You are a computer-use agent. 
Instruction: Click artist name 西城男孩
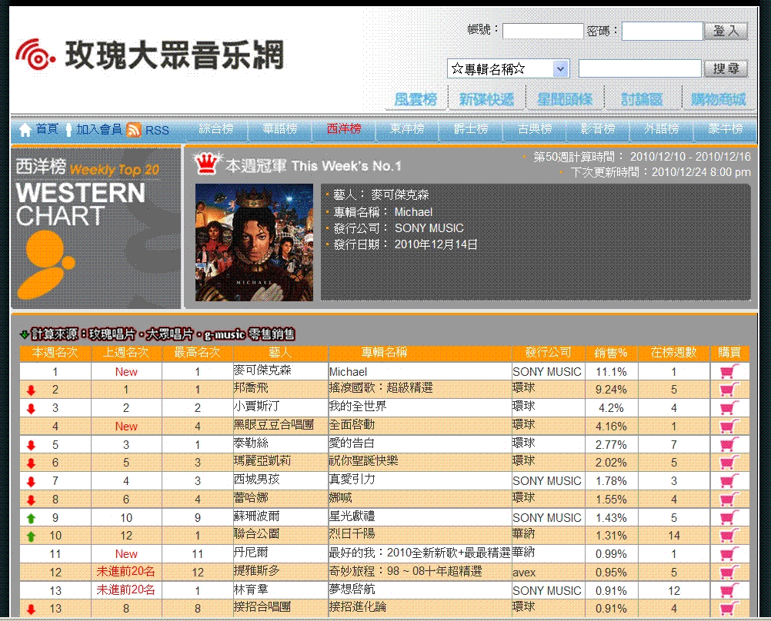(x=257, y=479)
